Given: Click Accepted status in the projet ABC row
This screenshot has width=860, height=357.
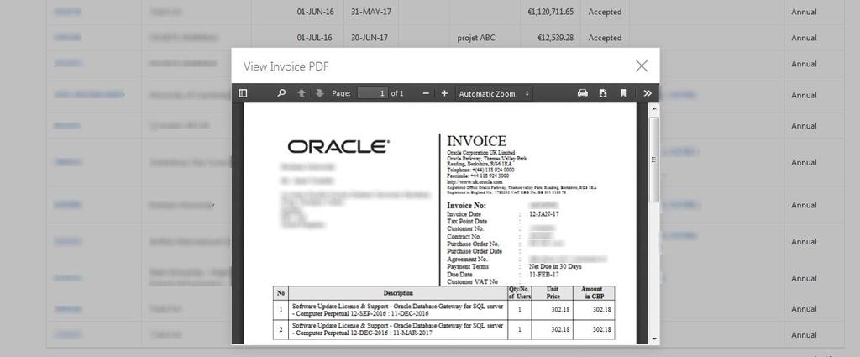Looking at the screenshot, I should (x=605, y=38).
